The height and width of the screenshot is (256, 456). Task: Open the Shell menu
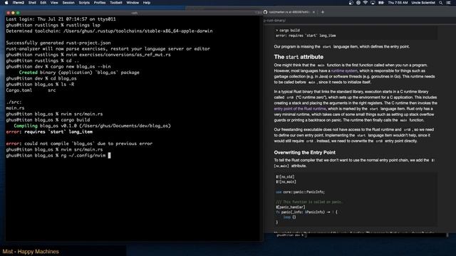pyautogui.click(x=32, y=3)
